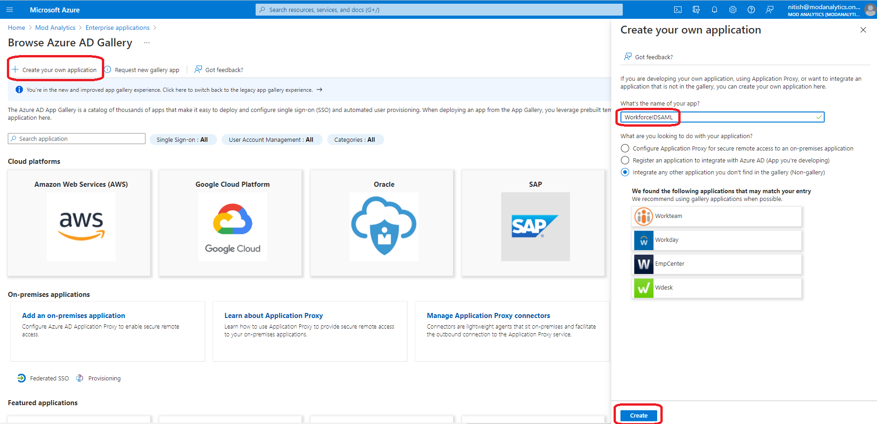The image size is (877, 424).
Task: Select Register an application with Azure AD option
Action: tap(625, 160)
